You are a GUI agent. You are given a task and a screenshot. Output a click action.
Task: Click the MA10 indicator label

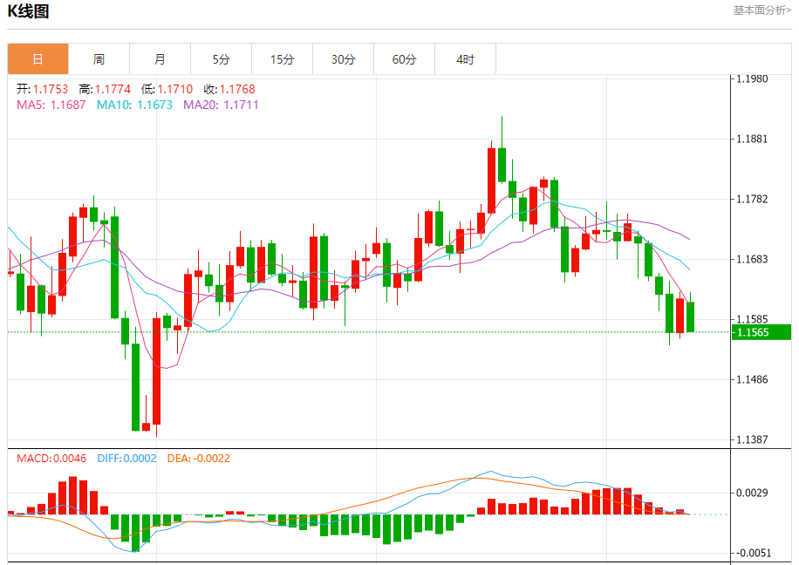[134, 105]
